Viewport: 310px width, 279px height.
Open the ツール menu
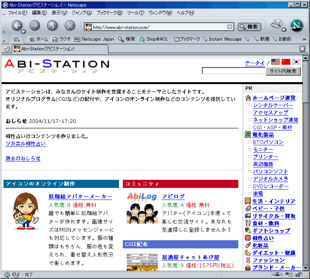(x=136, y=13)
